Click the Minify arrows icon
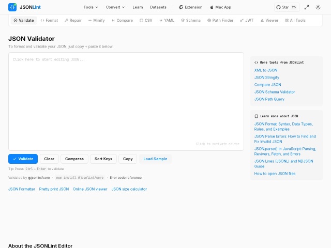Image resolution: width=331 pixels, height=248 pixels. (x=90, y=21)
